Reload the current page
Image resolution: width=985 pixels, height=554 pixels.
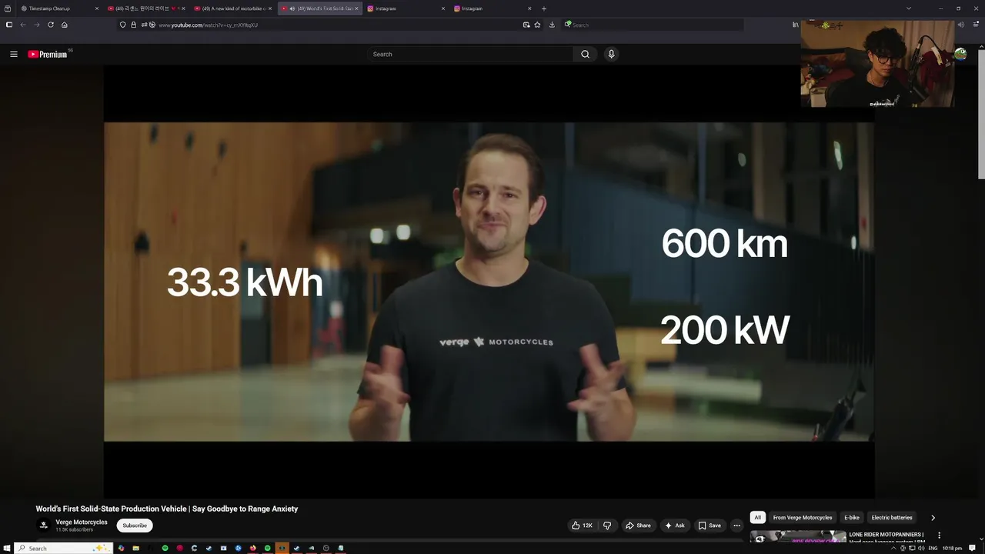pyautogui.click(x=51, y=25)
